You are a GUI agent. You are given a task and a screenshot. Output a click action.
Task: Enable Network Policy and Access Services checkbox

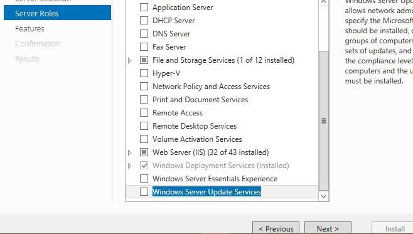coord(144,87)
